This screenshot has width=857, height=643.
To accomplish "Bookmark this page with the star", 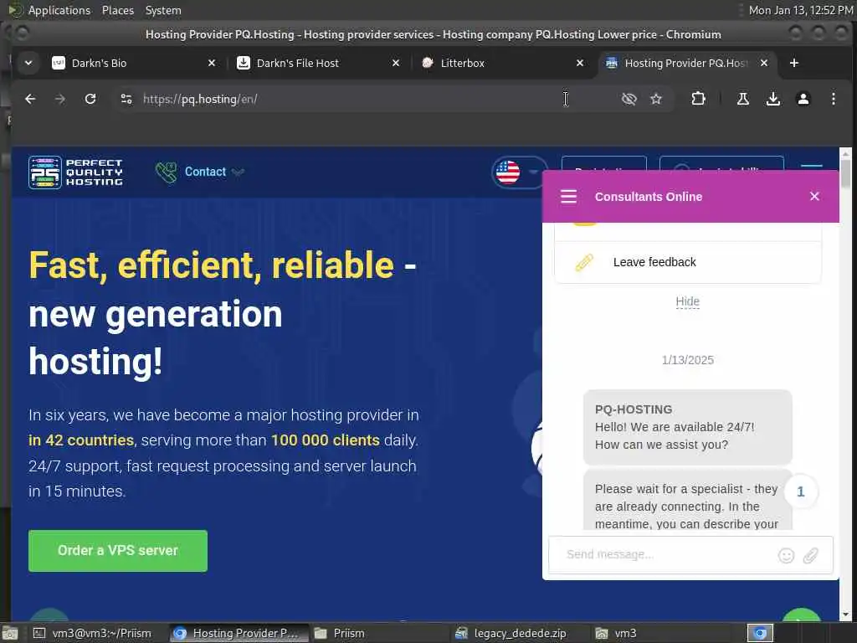I will coord(656,99).
